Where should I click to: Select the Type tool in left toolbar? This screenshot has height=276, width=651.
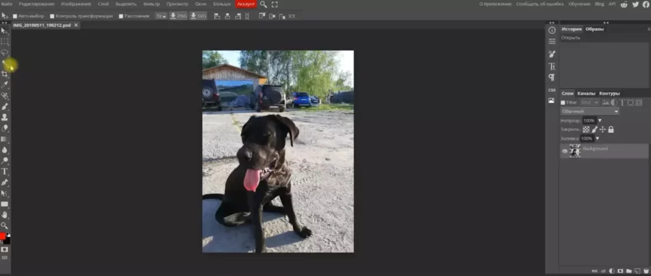tap(4, 172)
